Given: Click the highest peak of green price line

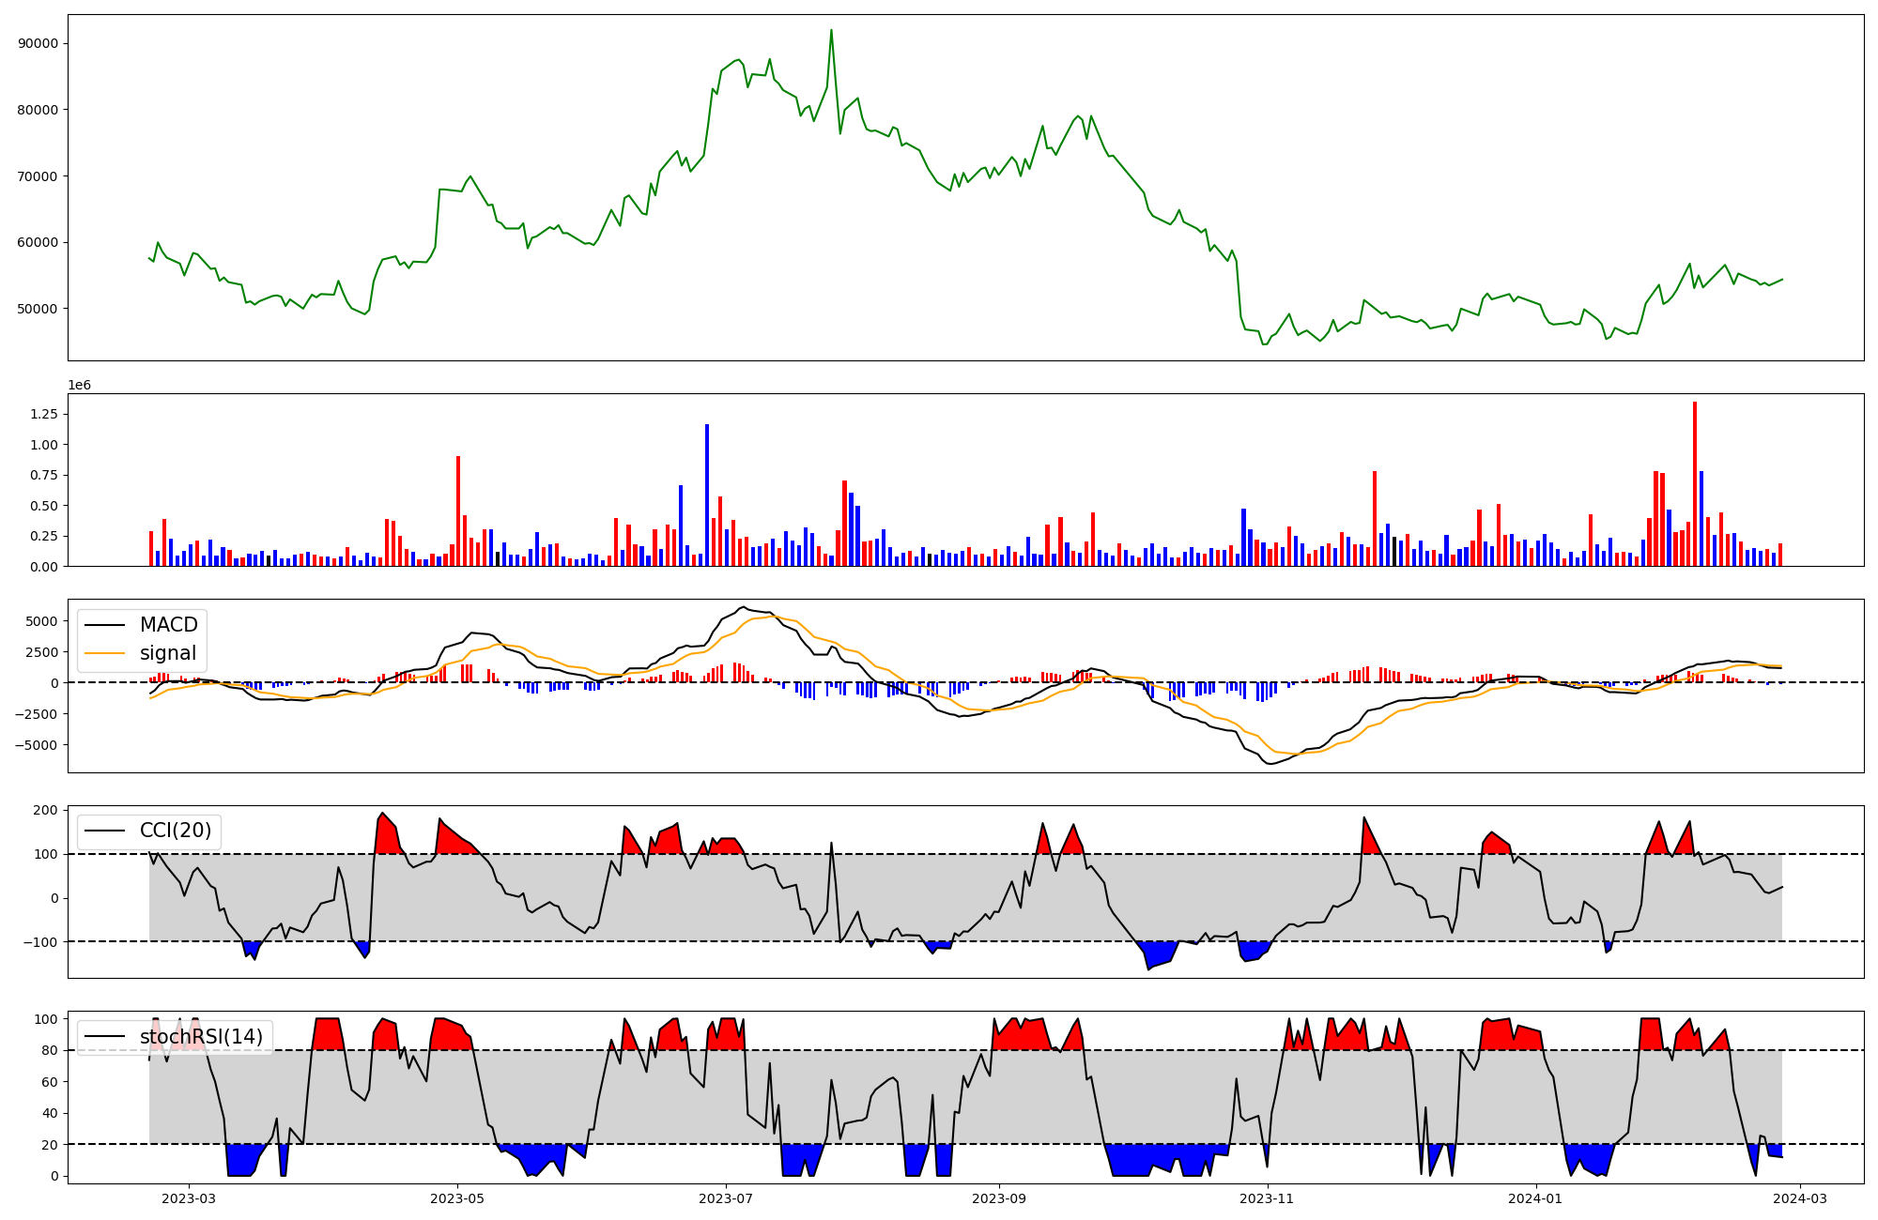Looking at the screenshot, I should pos(831,31).
